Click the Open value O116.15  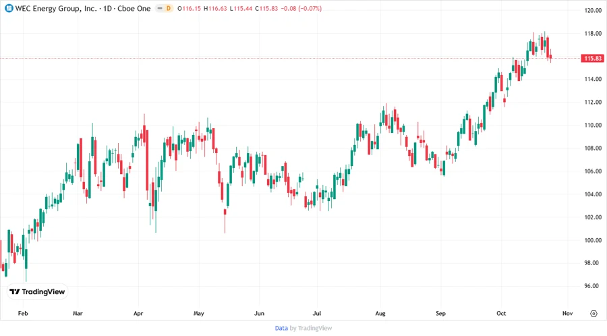click(189, 9)
